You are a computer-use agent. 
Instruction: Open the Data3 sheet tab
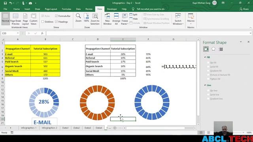pos(88,128)
